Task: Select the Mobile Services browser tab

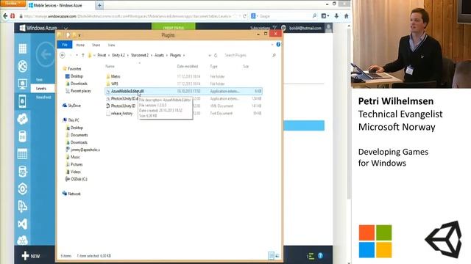Action: tap(61, 5)
